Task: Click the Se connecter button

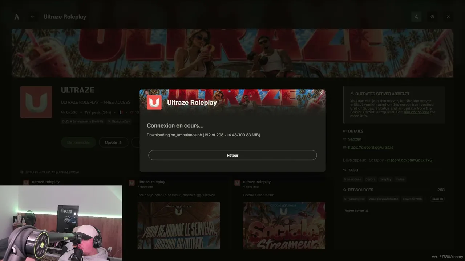Action: click(x=78, y=142)
